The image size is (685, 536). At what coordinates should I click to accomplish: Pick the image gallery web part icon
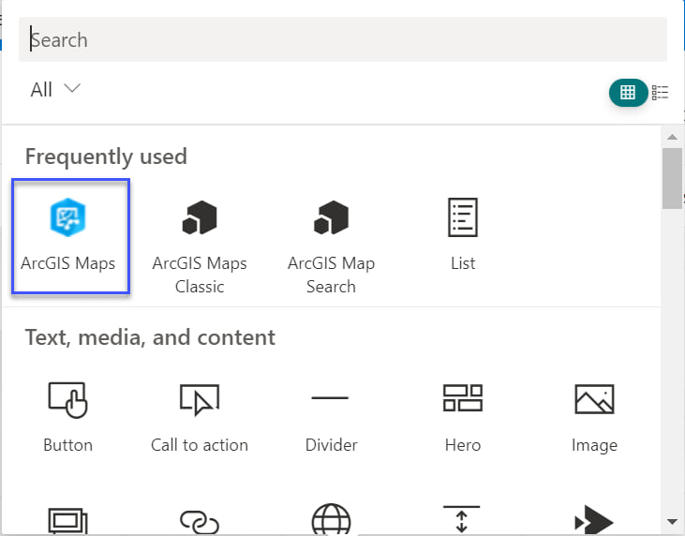click(67, 521)
